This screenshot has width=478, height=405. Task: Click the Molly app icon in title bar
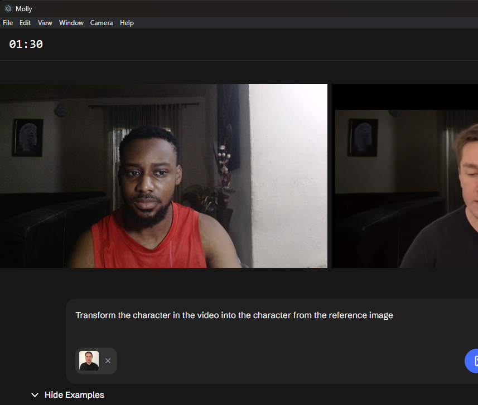pyautogui.click(x=8, y=8)
